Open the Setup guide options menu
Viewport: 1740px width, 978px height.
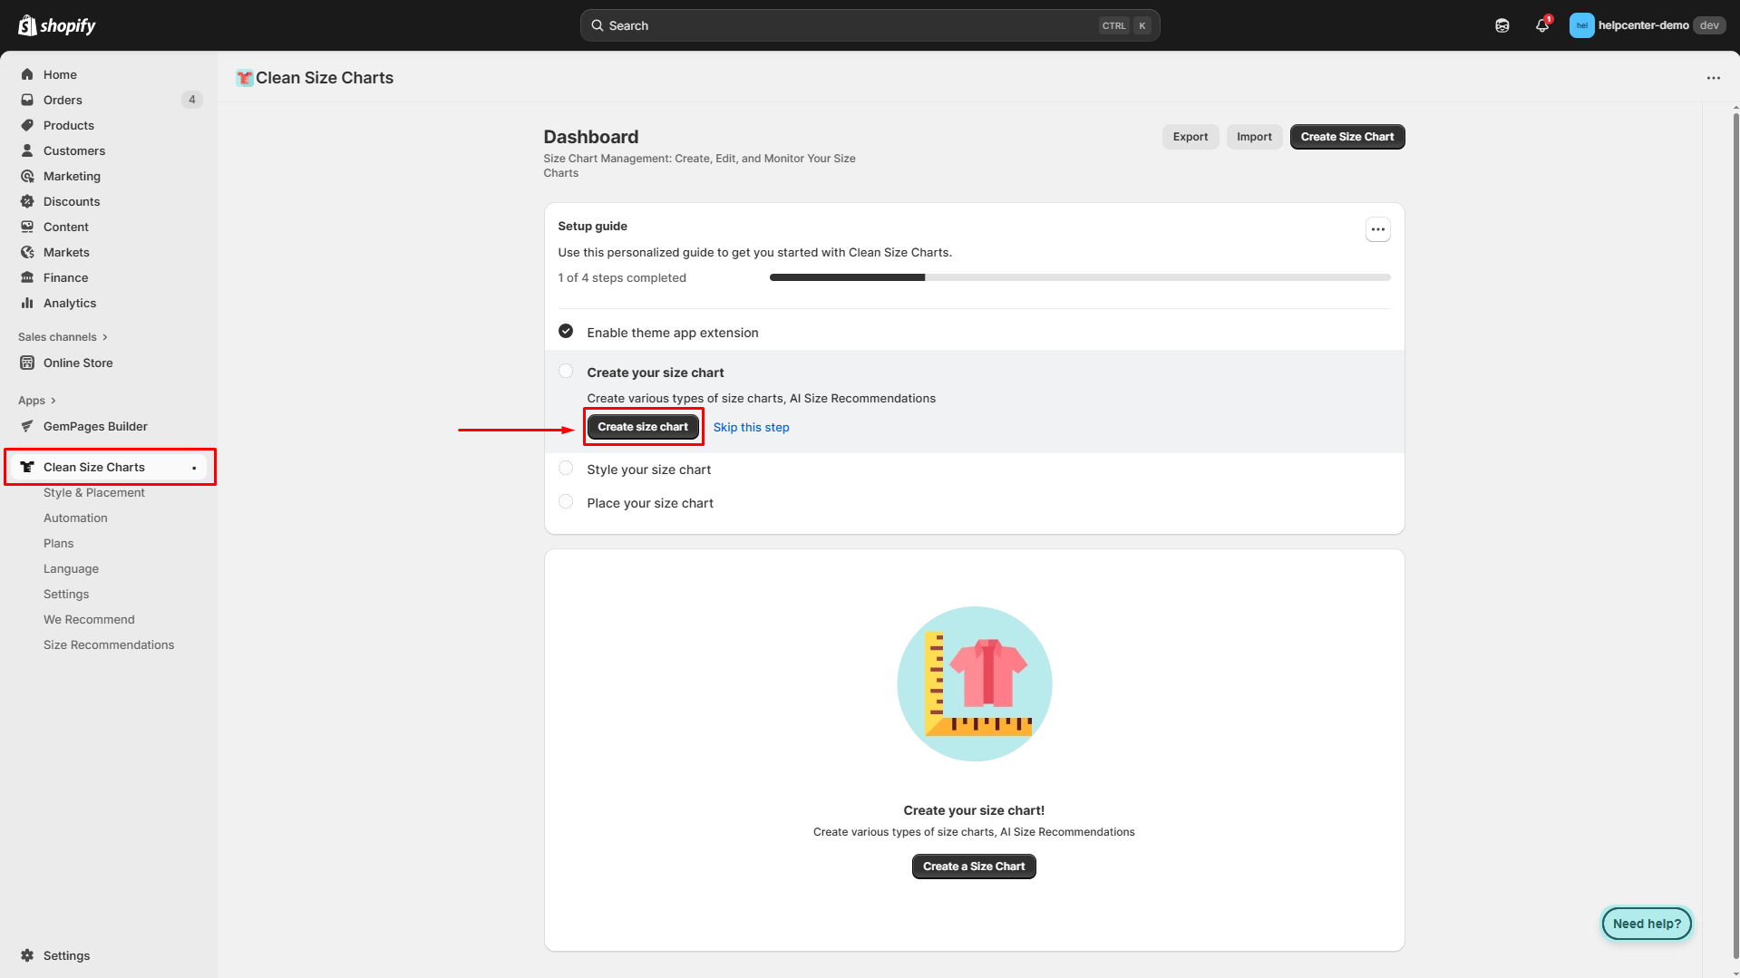(1377, 229)
